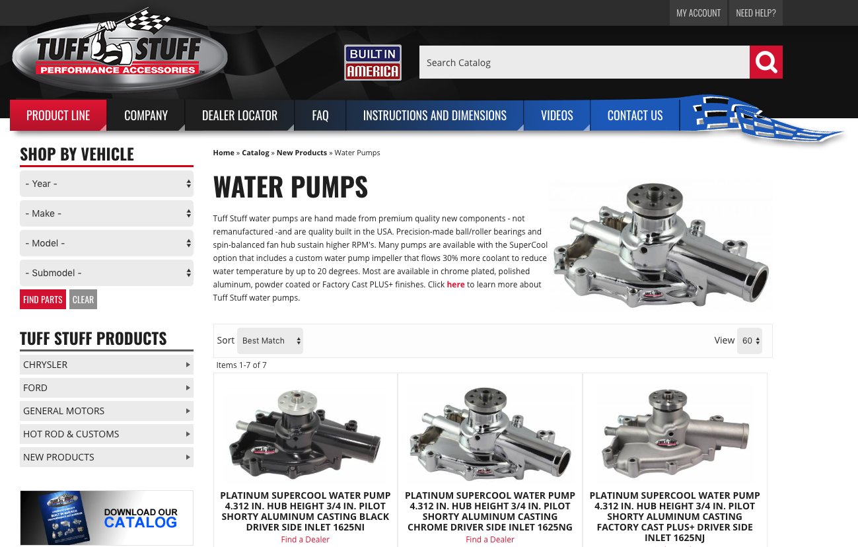Expand the General Motors category arrow
The width and height of the screenshot is (858, 547).
point(188,411)
